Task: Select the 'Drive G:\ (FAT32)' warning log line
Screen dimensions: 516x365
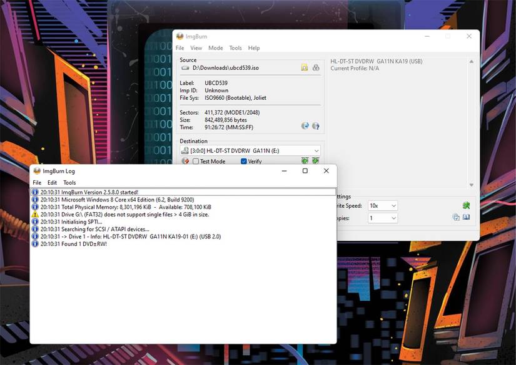Action: (183, 215)
